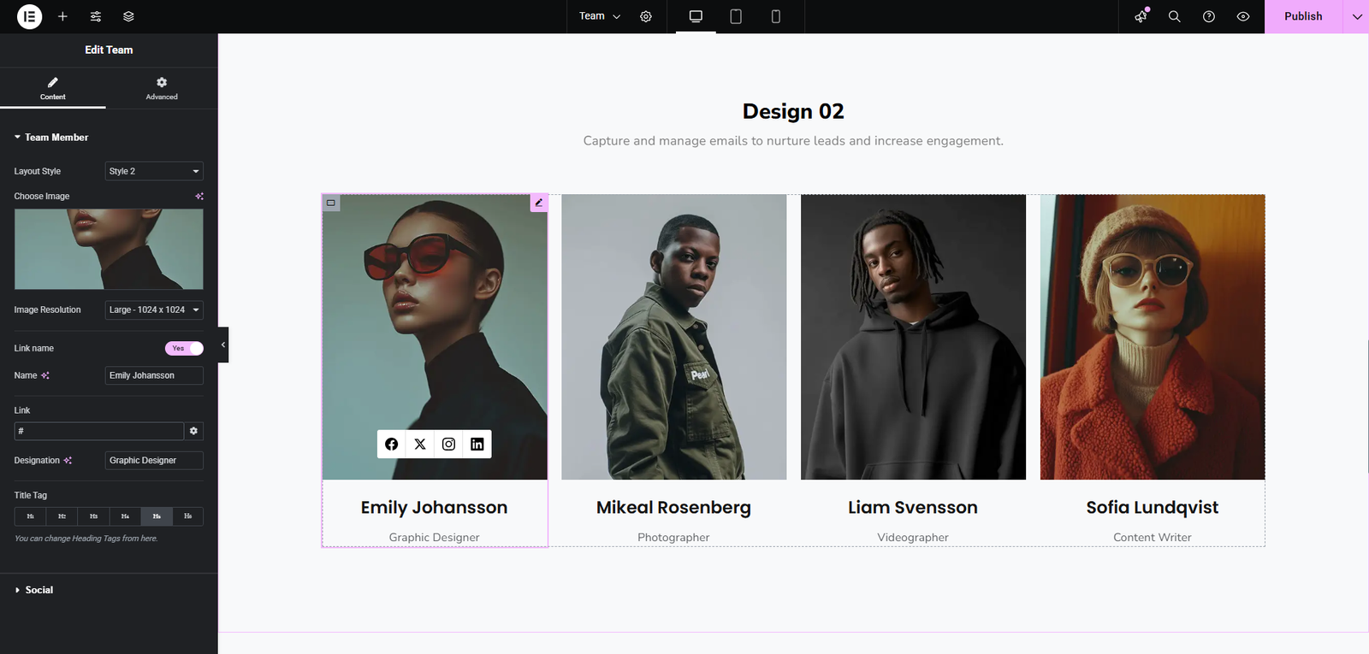The height and width of the screenshot is (654, 1369).
Task: Switch to the Advanced tab
Action: tap(162, 88)
